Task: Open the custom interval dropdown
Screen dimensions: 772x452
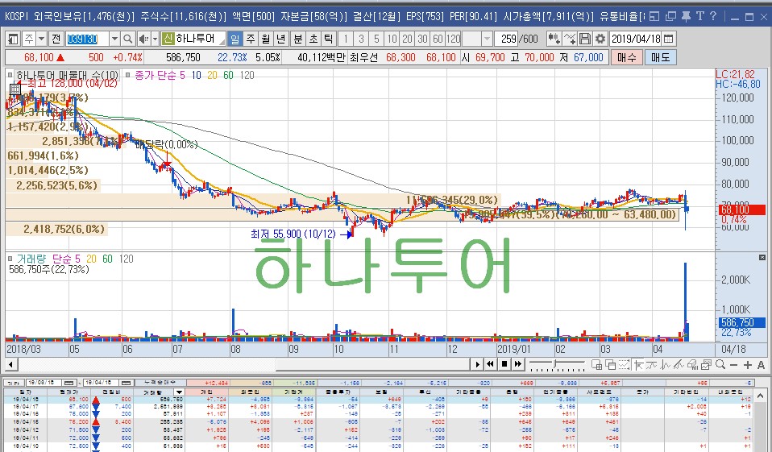Action: point(487,39)
